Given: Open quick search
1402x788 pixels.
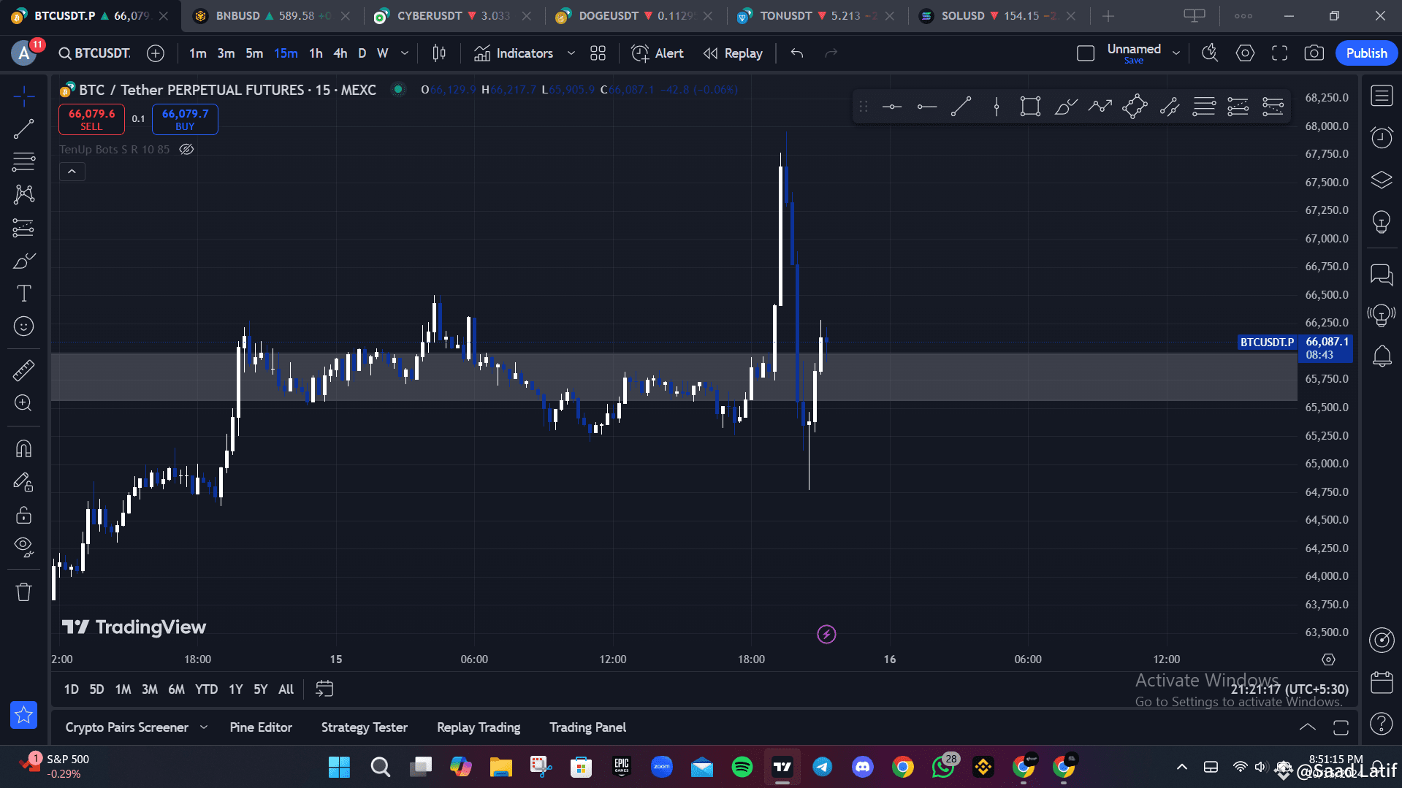Looking at the screenshot, I should [1210, 53].
